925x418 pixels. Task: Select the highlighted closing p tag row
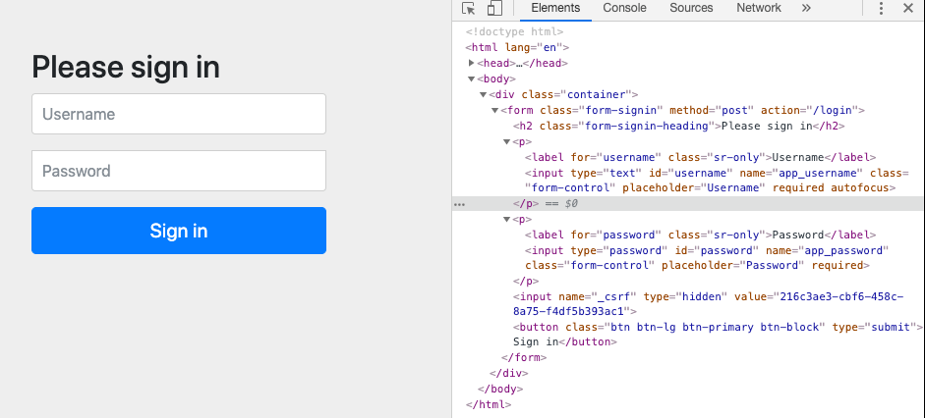pos(688,204)
